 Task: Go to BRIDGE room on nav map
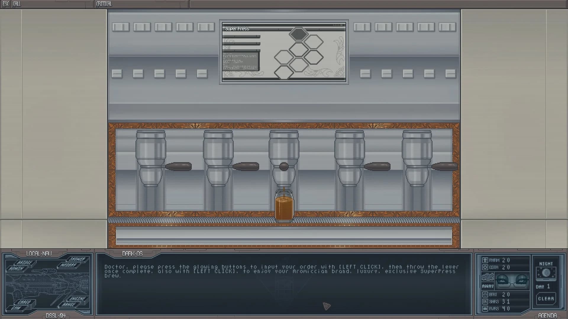pyautogui.click(x=25, y=263)
